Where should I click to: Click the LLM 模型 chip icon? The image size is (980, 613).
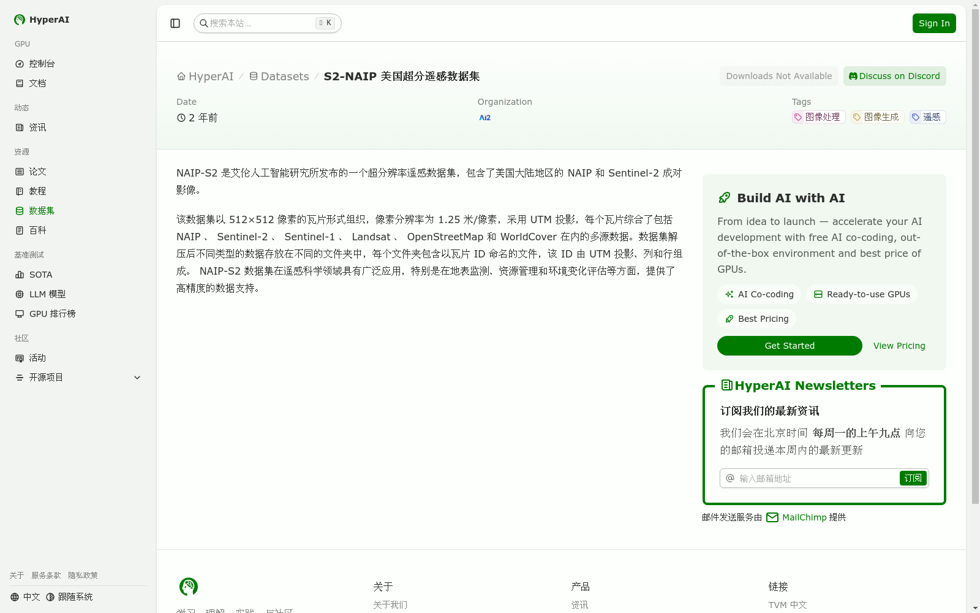20,294
